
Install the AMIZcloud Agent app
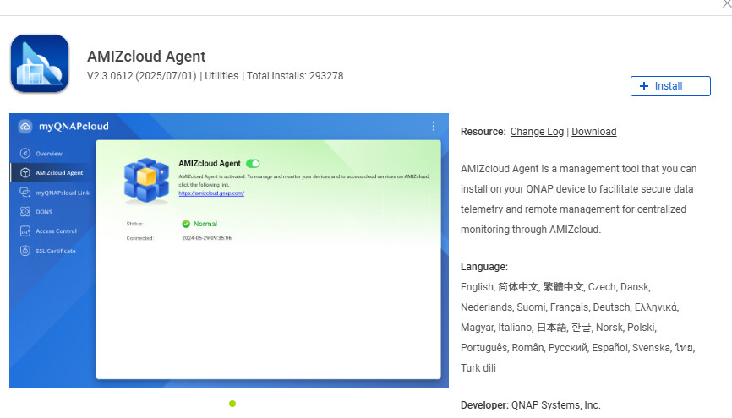point(671,86)
